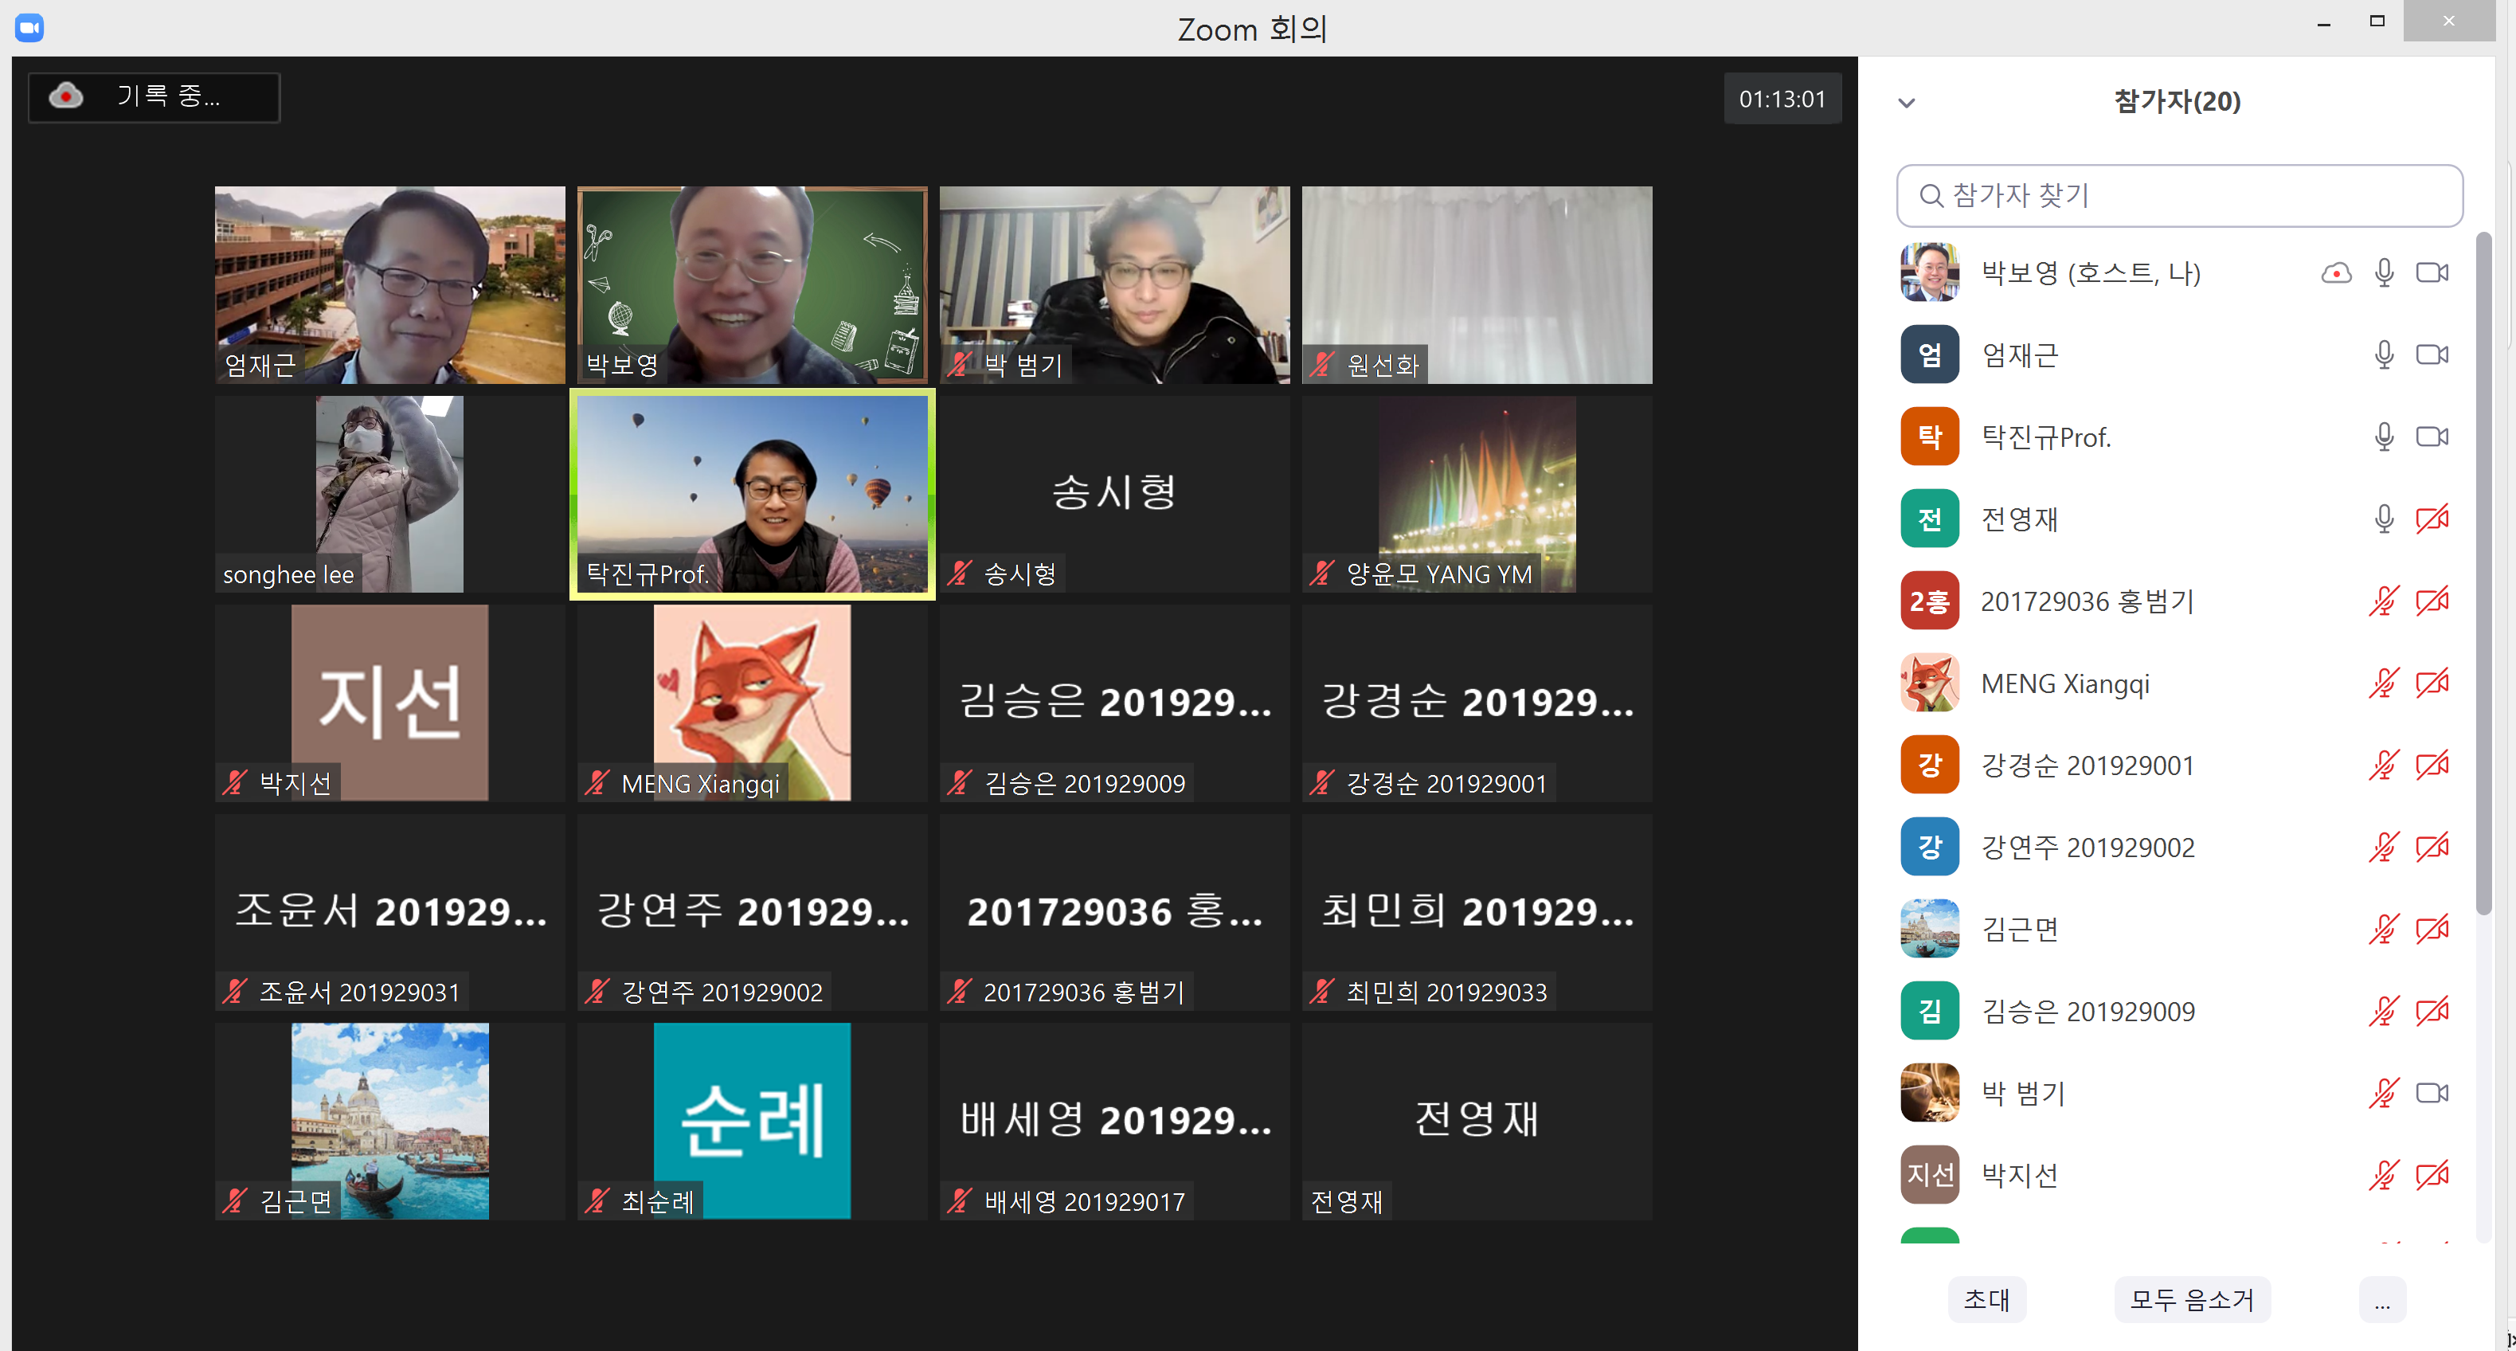Select 원선화 video tile with curtains
The height and width of the screenshot is (1351, 2516).
click(1477, 284)
